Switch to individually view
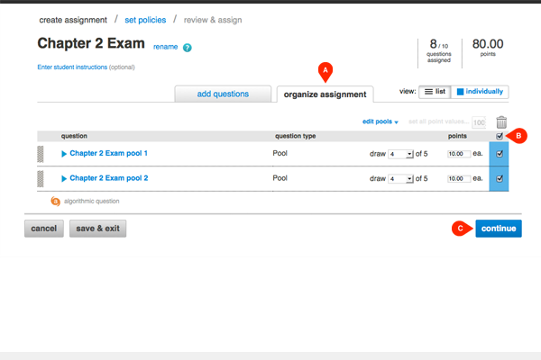541x360 pixels. [479, 92]
